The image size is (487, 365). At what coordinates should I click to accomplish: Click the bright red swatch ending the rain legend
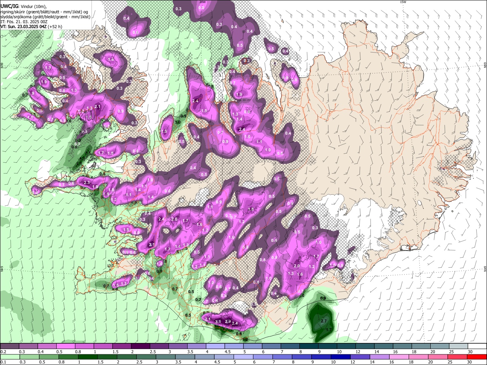click(x=476, y=357)
